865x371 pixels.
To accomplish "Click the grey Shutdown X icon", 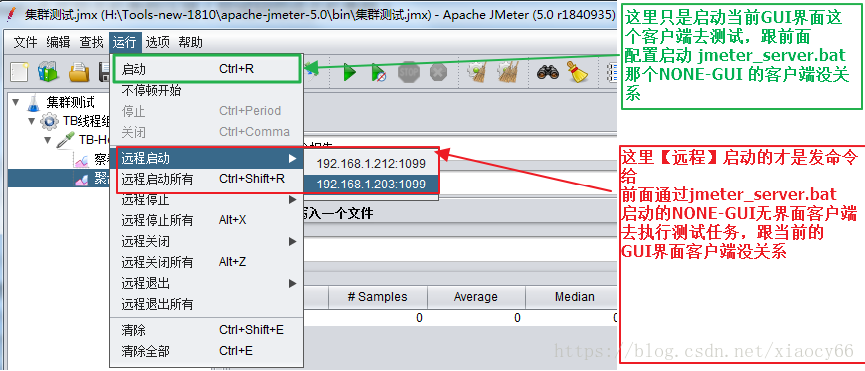I will coord(438,72).
